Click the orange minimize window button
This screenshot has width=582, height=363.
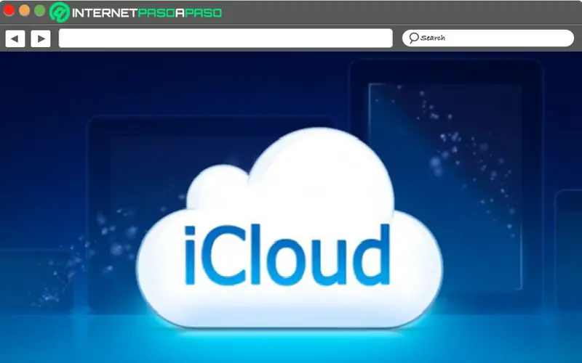[24, 10]
